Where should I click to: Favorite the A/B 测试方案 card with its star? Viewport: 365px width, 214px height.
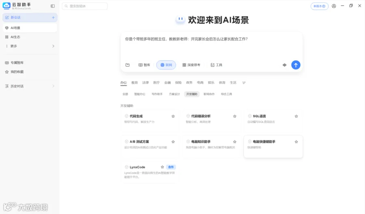coord(173,142)
